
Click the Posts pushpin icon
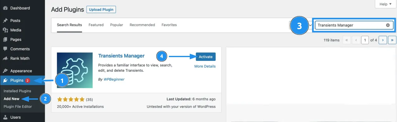[5, 20]
